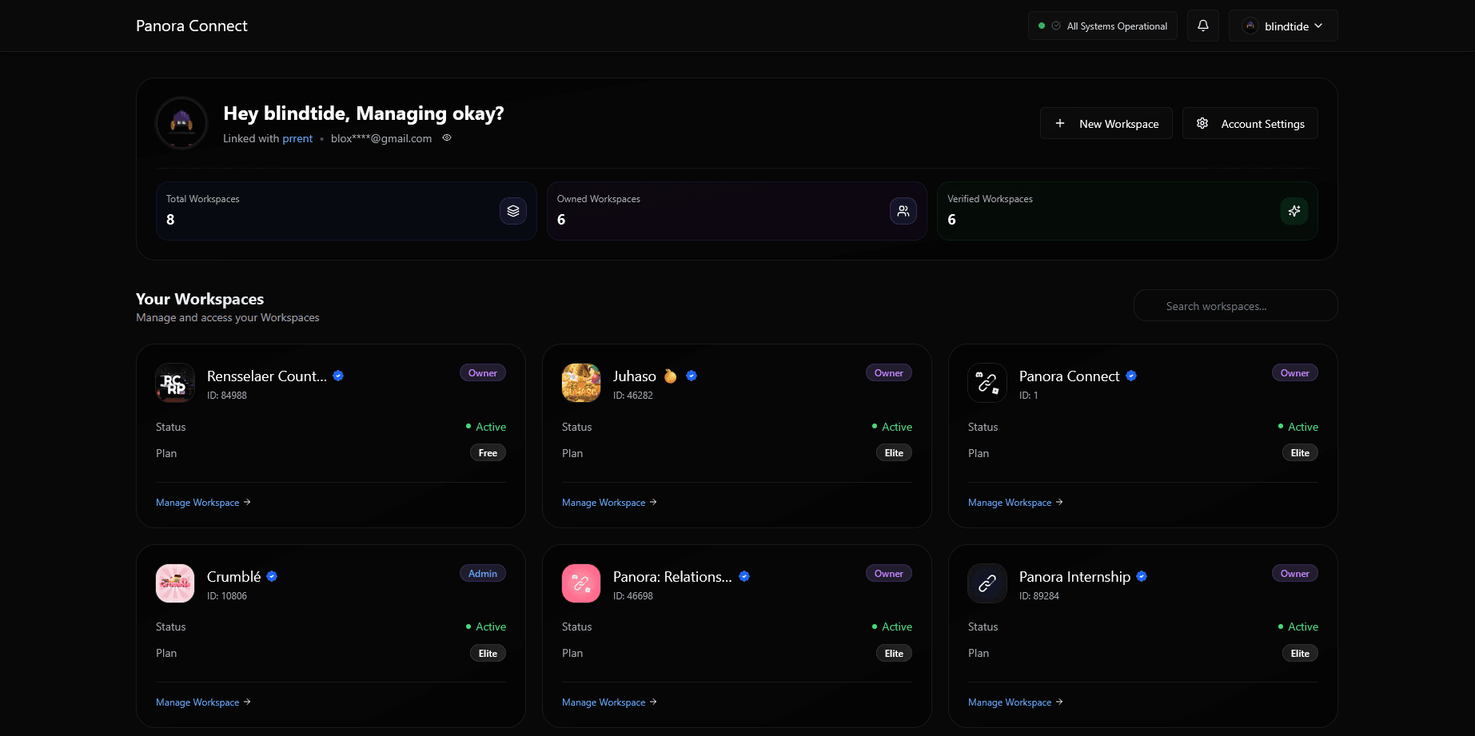The width and height of the screenshot is (1475, 736).
Task: Click the Crumblé workspace icon
Action: click(x=175, y=583)
